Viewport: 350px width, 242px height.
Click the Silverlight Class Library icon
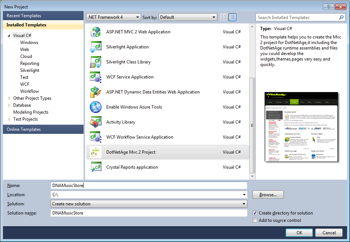pyautogui.click(x=96, y=62)
